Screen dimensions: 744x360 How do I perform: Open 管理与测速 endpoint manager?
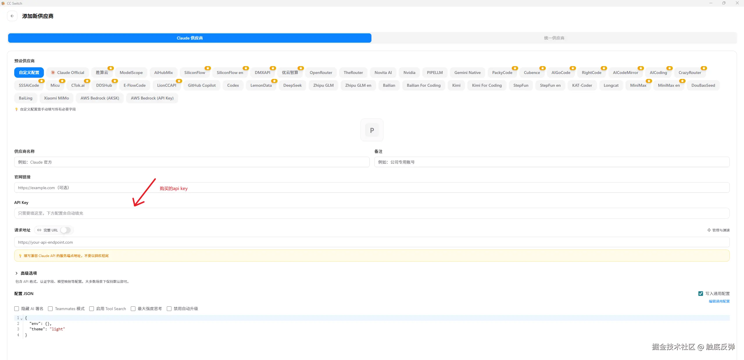[718, 230]
